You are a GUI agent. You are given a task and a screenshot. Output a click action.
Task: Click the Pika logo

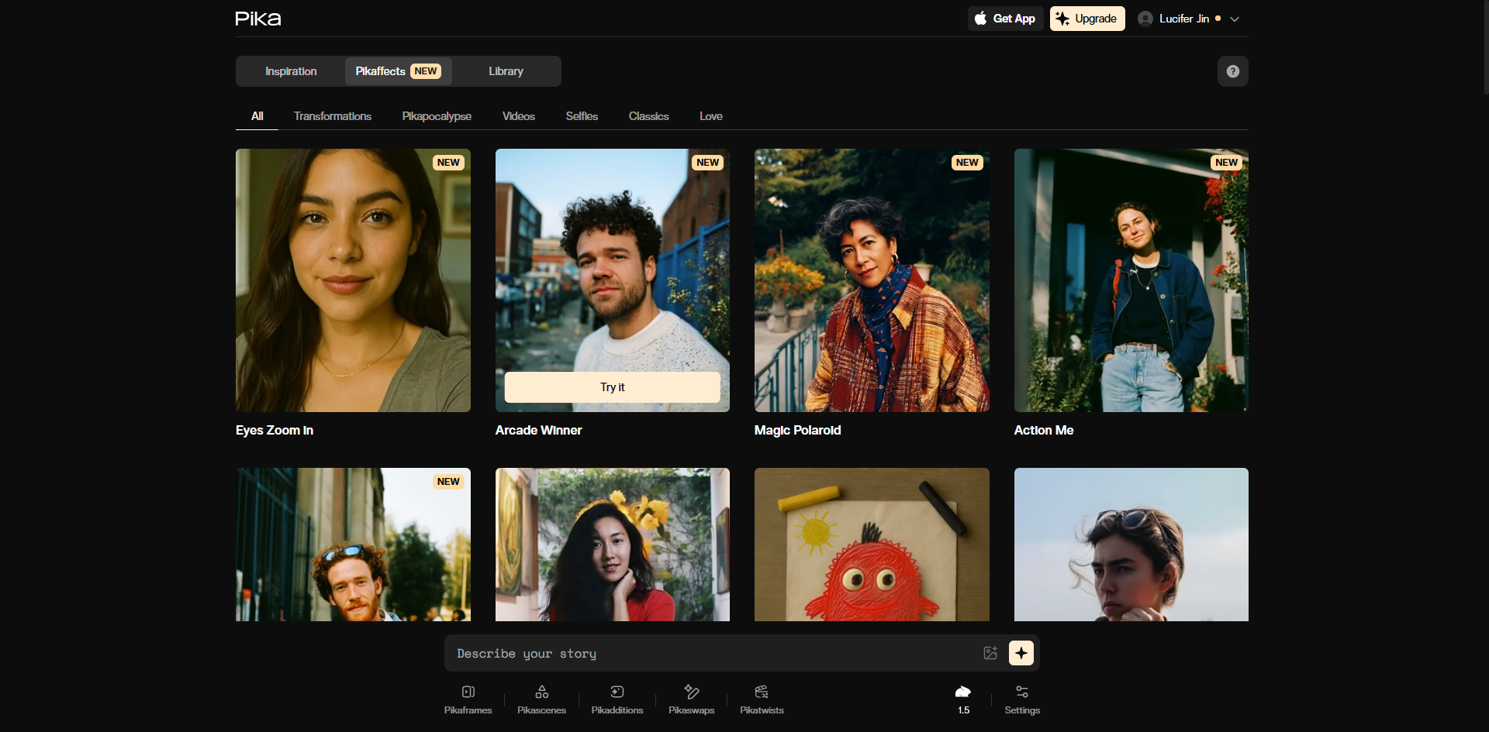pyautogui.click(x=258, y=19)
